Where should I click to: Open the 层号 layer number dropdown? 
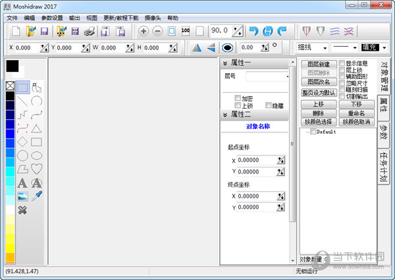point(267,76)
